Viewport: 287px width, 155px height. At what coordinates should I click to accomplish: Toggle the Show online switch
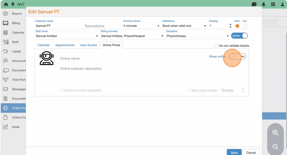coord(237,57)
